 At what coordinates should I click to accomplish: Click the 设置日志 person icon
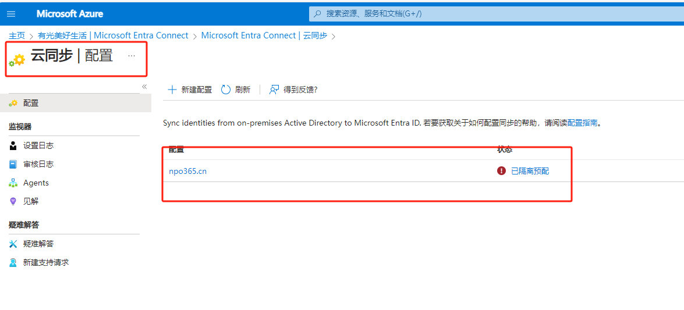tap(13, 145)
